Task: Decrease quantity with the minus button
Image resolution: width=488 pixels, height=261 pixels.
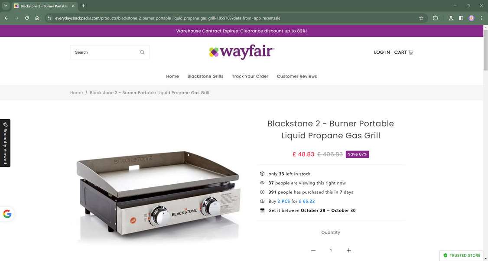Action: coord(313,250)
